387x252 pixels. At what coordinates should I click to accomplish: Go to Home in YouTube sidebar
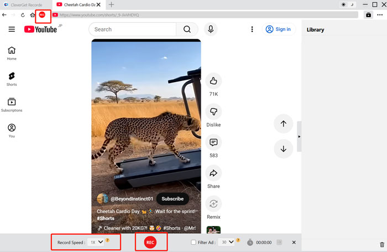pos(12,53)
